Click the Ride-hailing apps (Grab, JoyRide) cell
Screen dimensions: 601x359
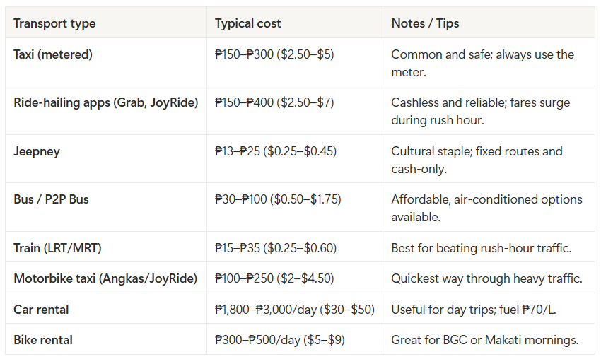(106, 102)
